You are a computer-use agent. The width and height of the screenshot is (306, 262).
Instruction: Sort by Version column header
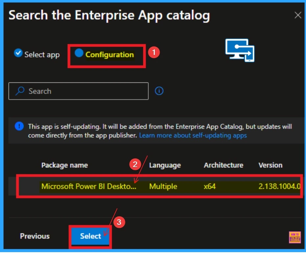tap(270, 165)
